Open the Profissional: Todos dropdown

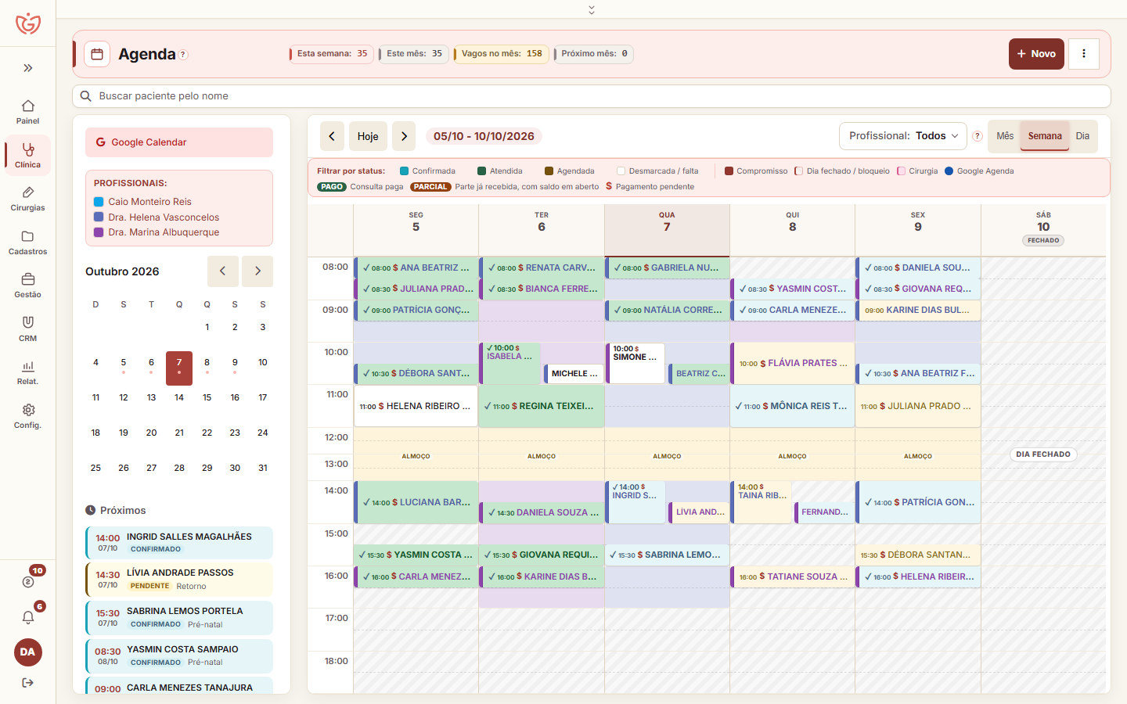click(903, 136)
